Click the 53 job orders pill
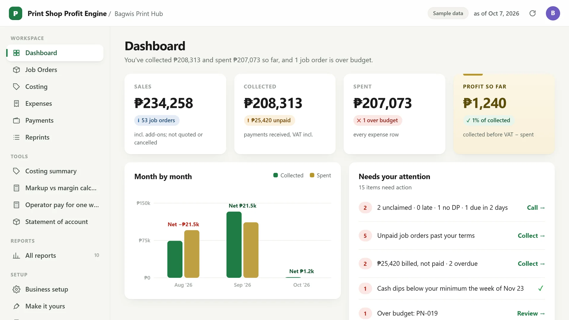The width and height of the screenshot is (569, 320). click(156, 120)
